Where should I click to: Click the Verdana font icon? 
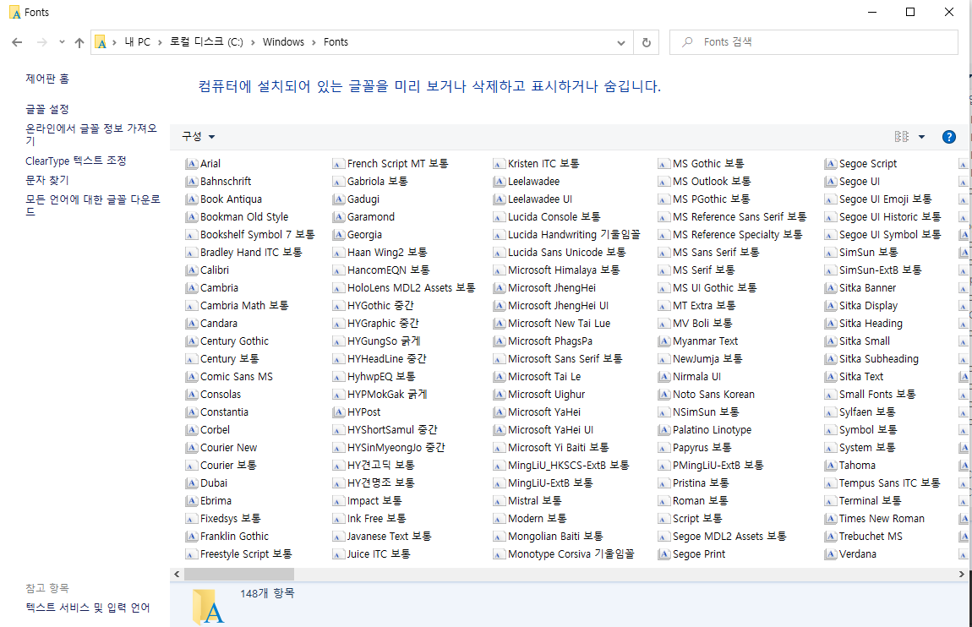pyautogui.click(x=831, y=554)
